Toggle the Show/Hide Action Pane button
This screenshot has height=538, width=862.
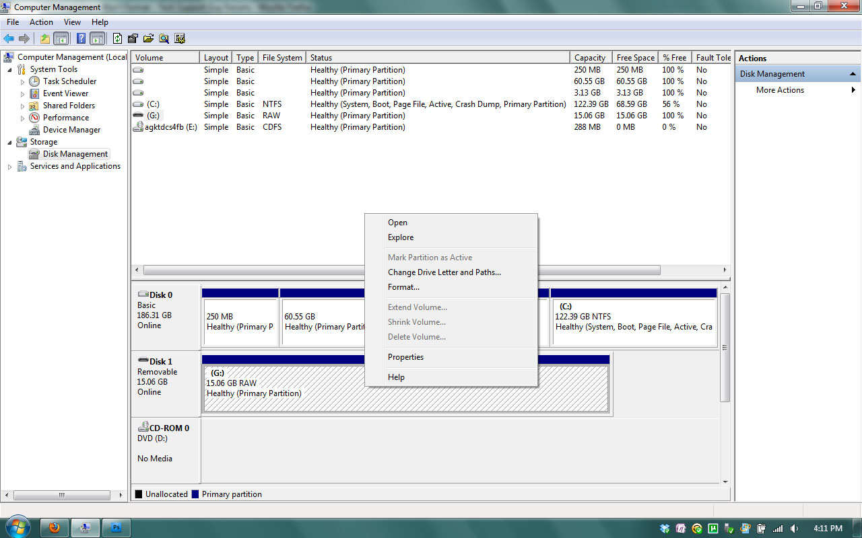click(x=98, y=38)
